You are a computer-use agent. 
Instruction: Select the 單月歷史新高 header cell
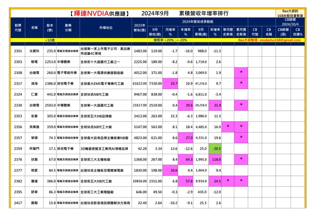[x=228, y=32]
